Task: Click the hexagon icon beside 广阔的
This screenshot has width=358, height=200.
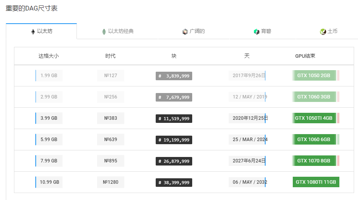Action: (x=185, y=32)
